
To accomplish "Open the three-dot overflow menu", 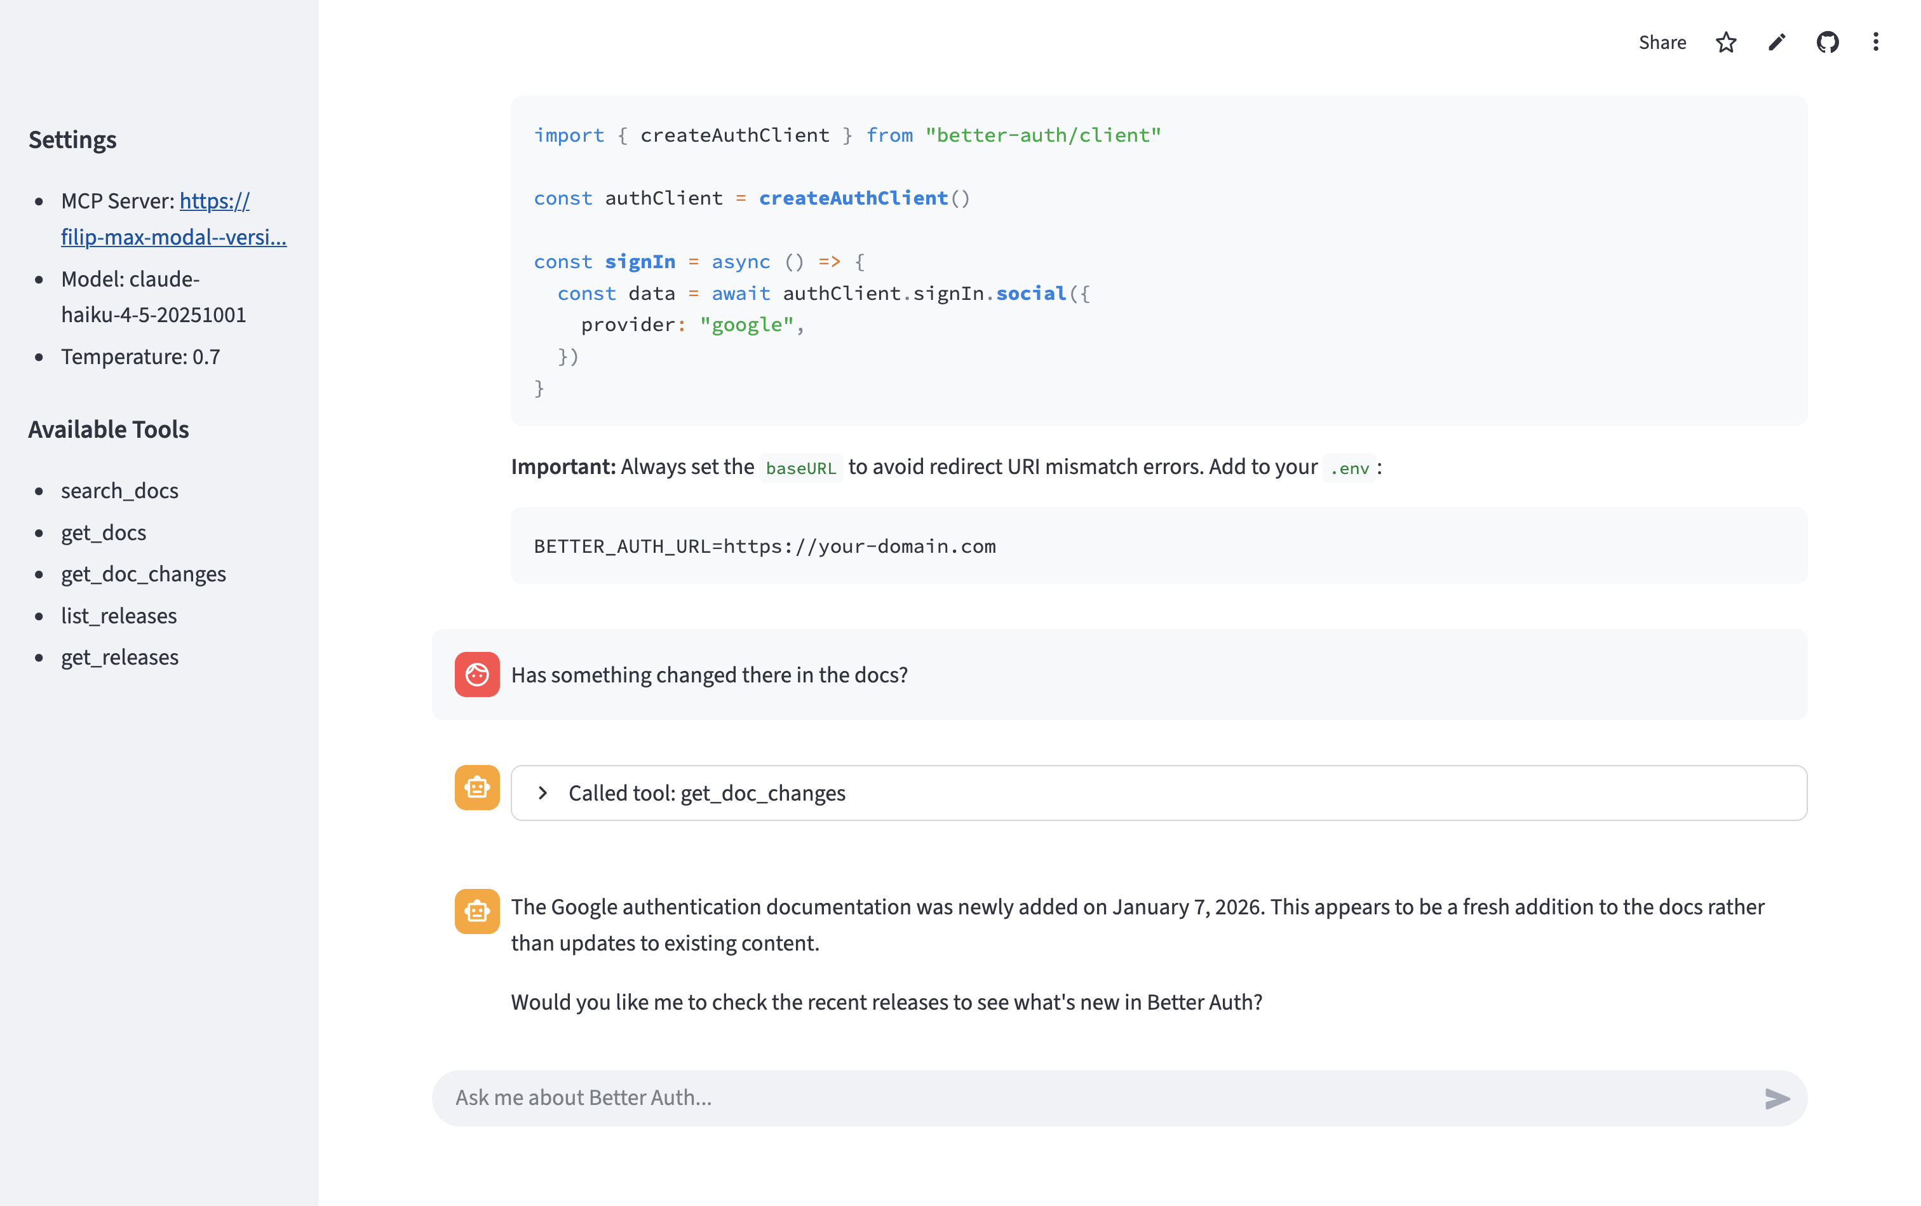I will tap(1875, 41).
